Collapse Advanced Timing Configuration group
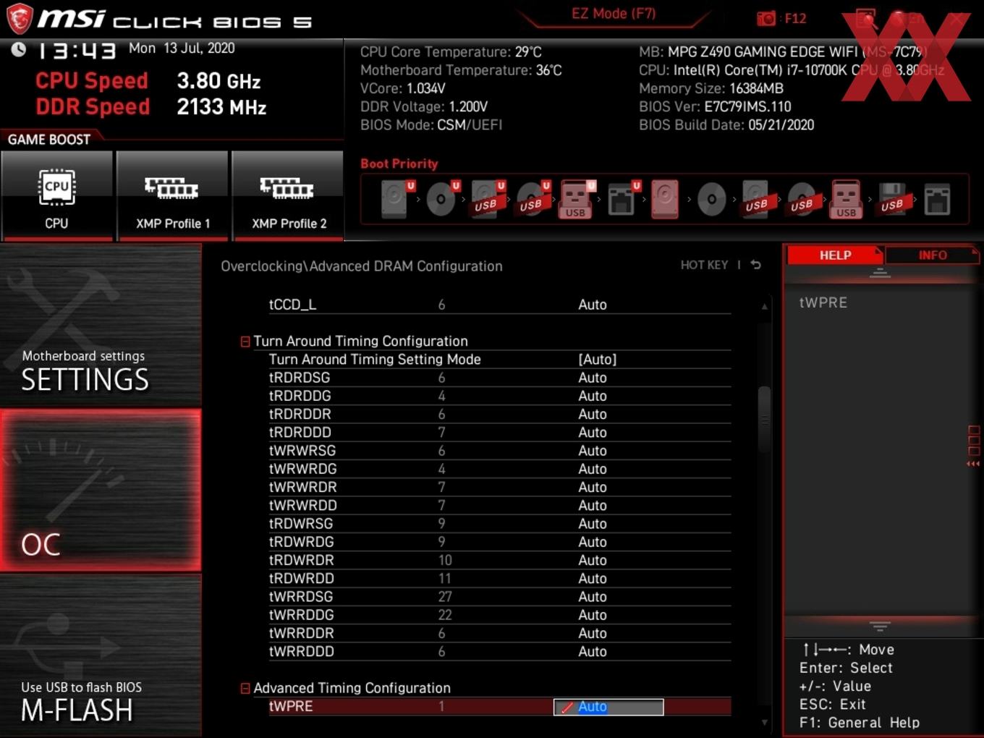This screenshot has height=738, width=984. point(245,689)
